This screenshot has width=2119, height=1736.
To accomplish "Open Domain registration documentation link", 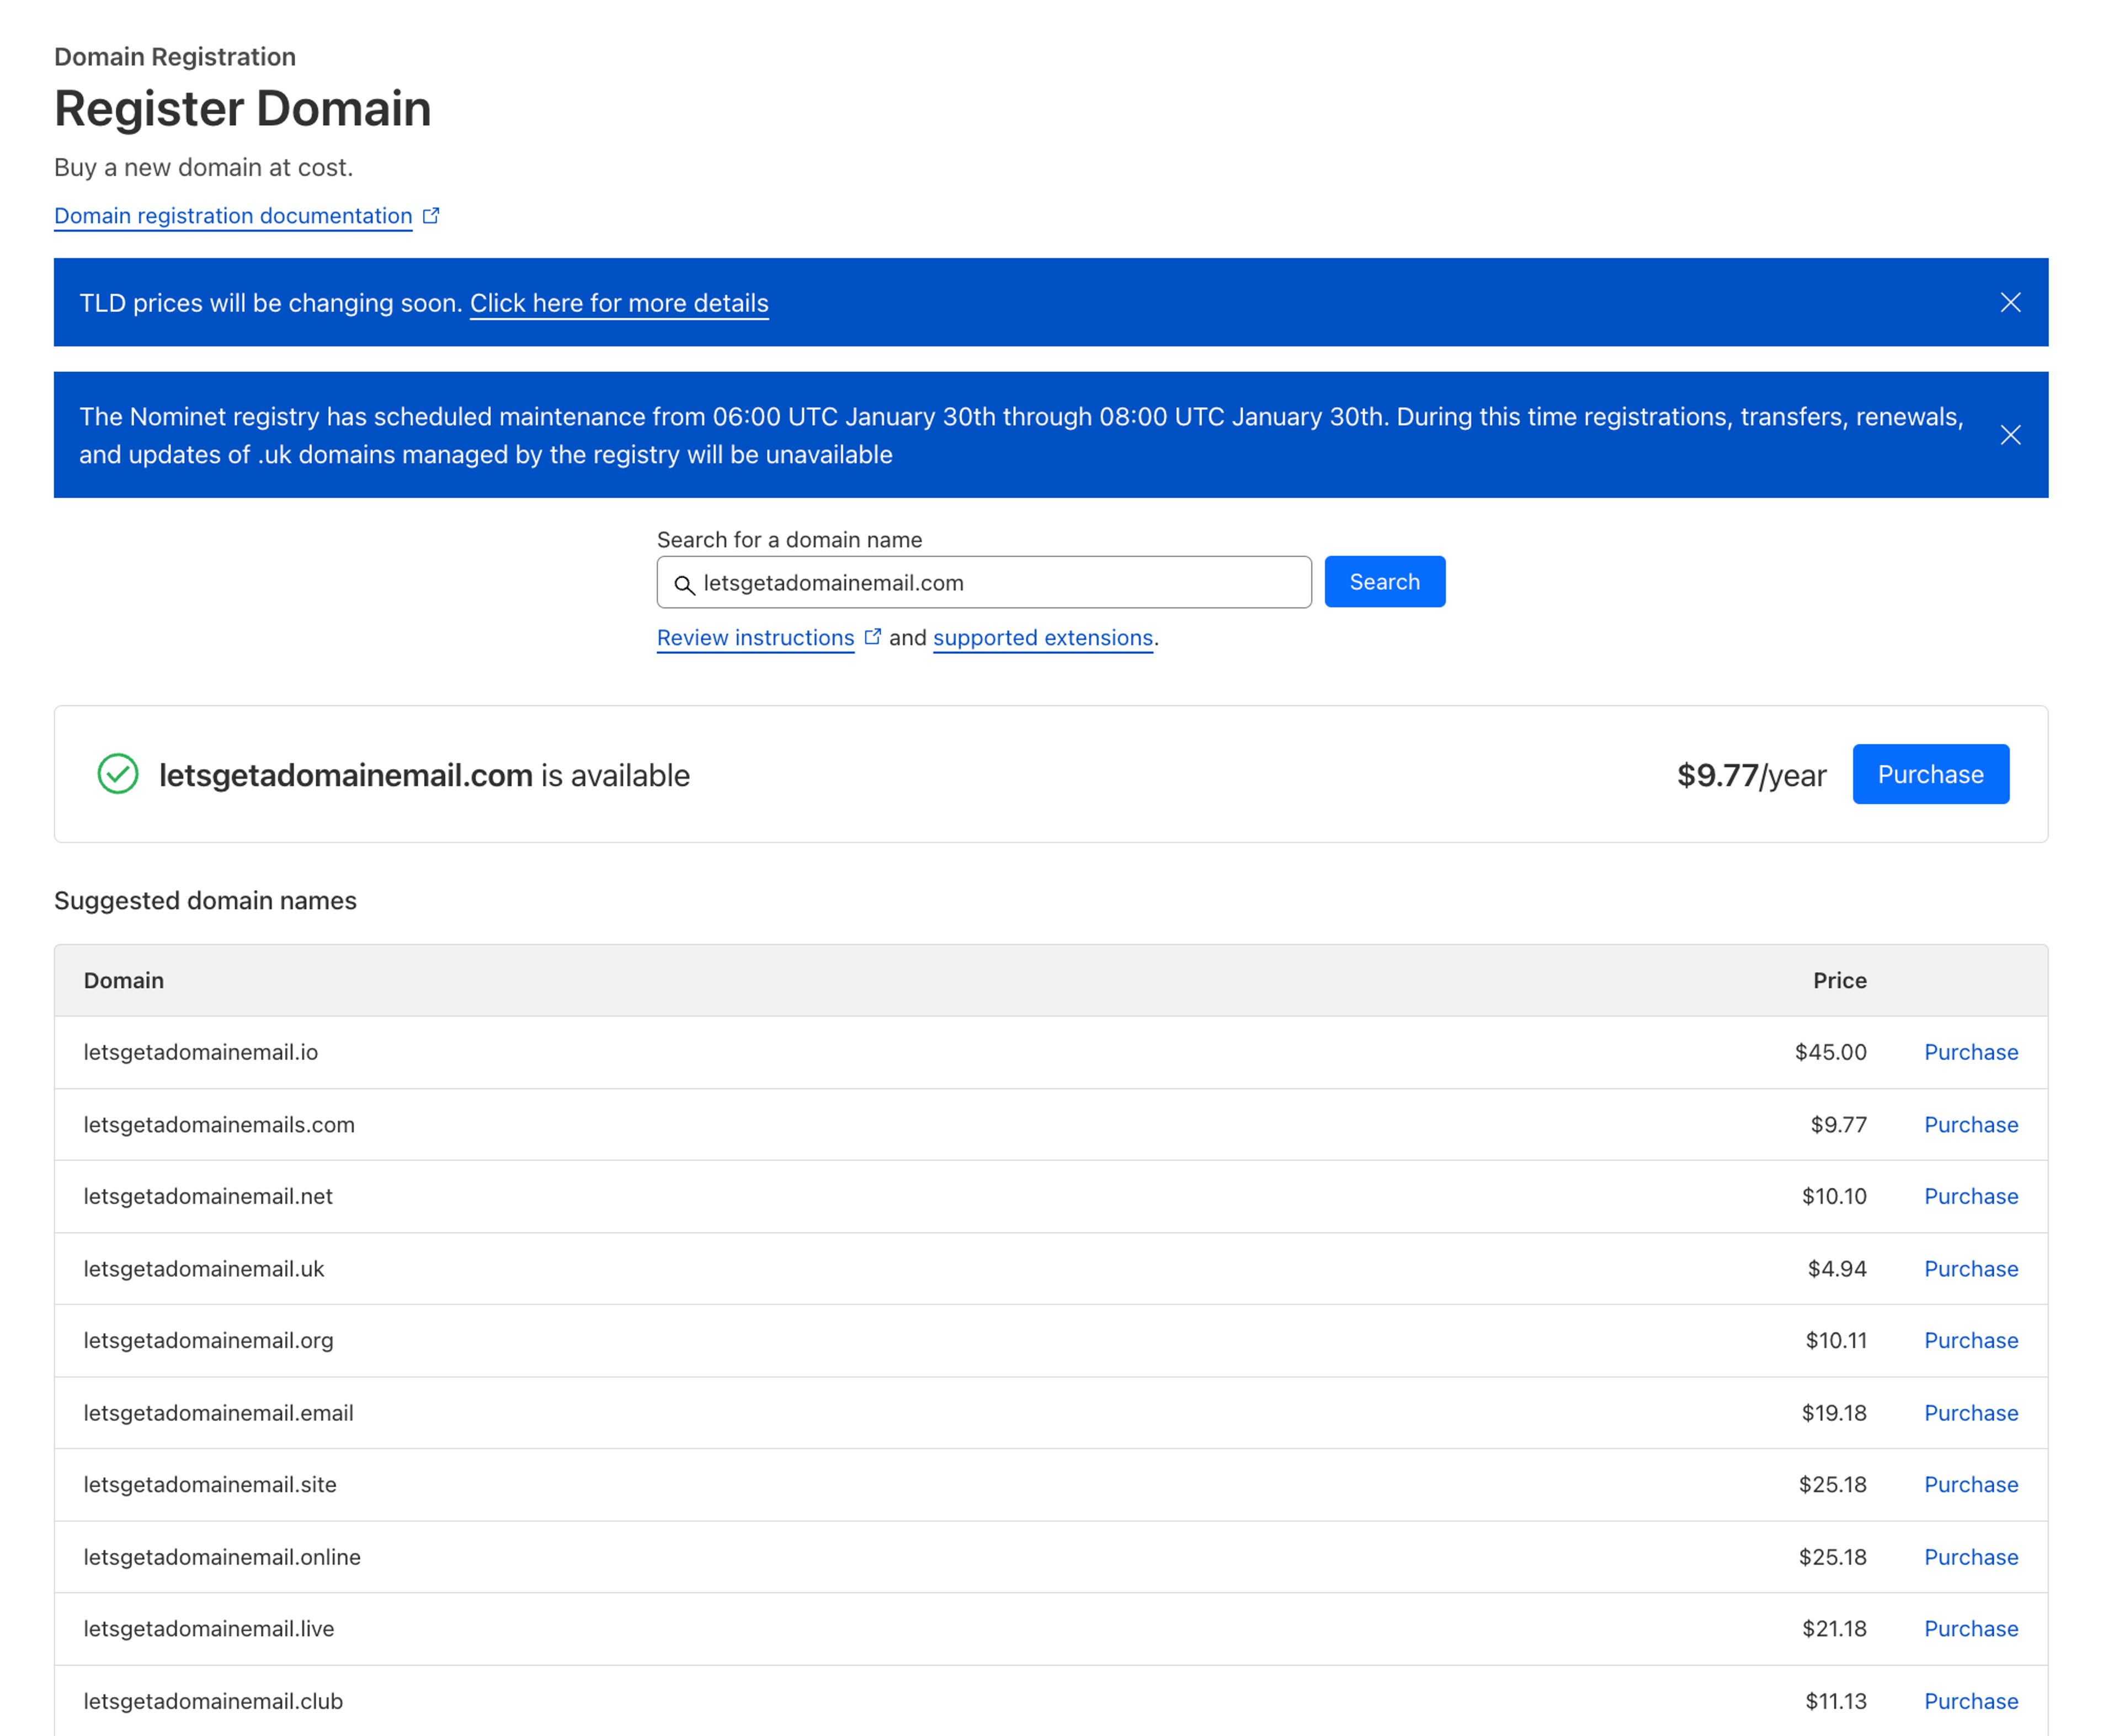I will (233, 216).
